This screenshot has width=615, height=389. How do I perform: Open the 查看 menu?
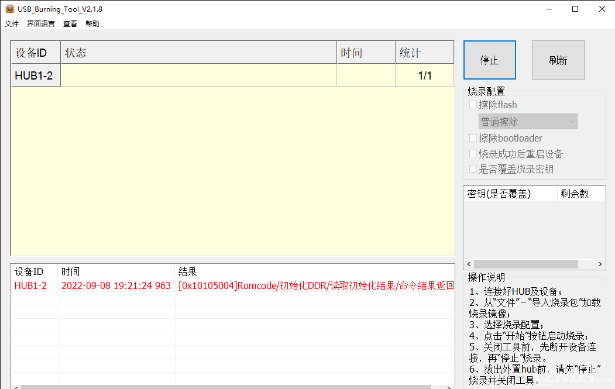70,24
